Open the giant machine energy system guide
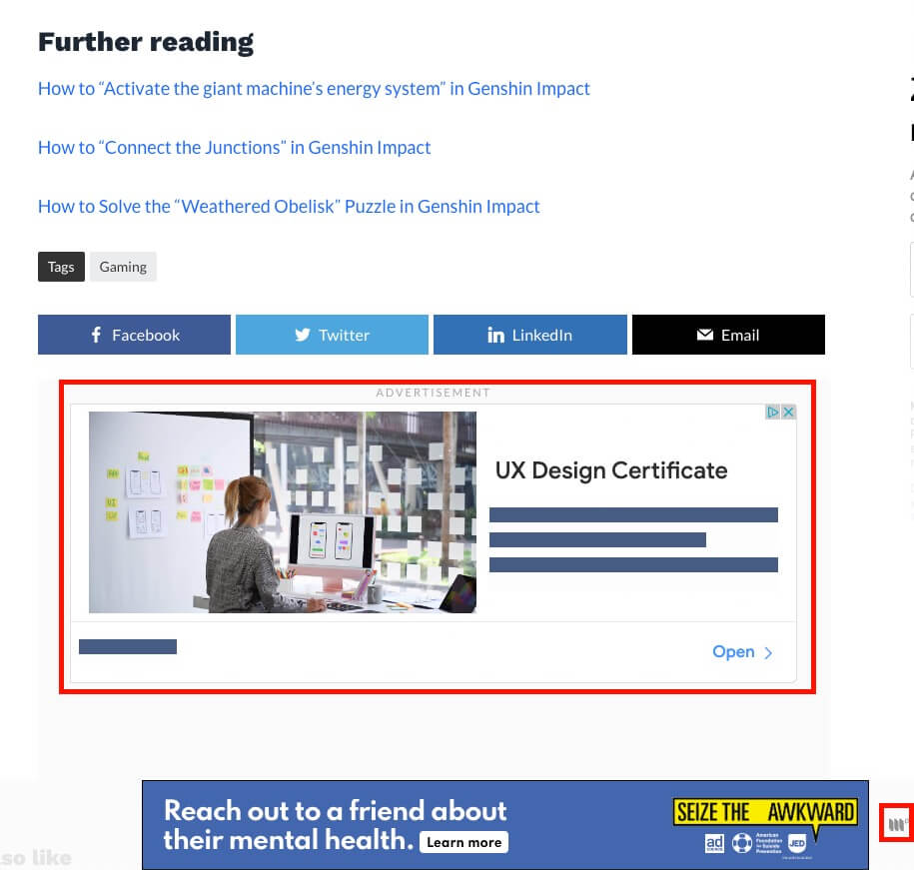This screenshot has height=870, width=914. 314,88
